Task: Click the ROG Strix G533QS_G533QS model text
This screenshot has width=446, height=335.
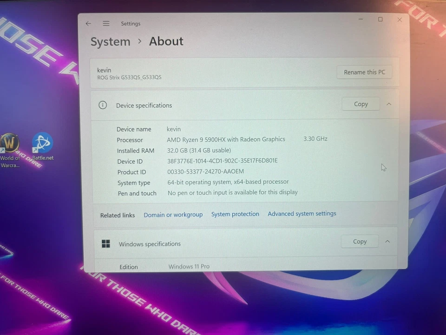Action: click(x=130, y=78)
